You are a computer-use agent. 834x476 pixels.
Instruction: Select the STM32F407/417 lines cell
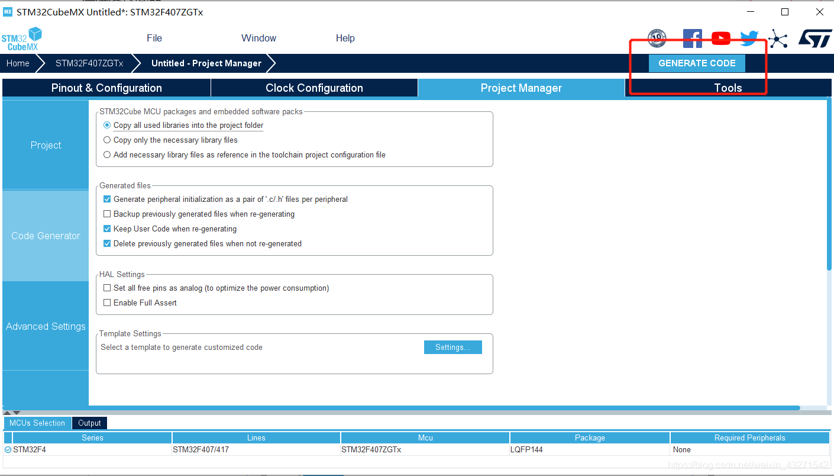256,450
